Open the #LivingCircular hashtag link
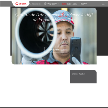 click(84, 4)
